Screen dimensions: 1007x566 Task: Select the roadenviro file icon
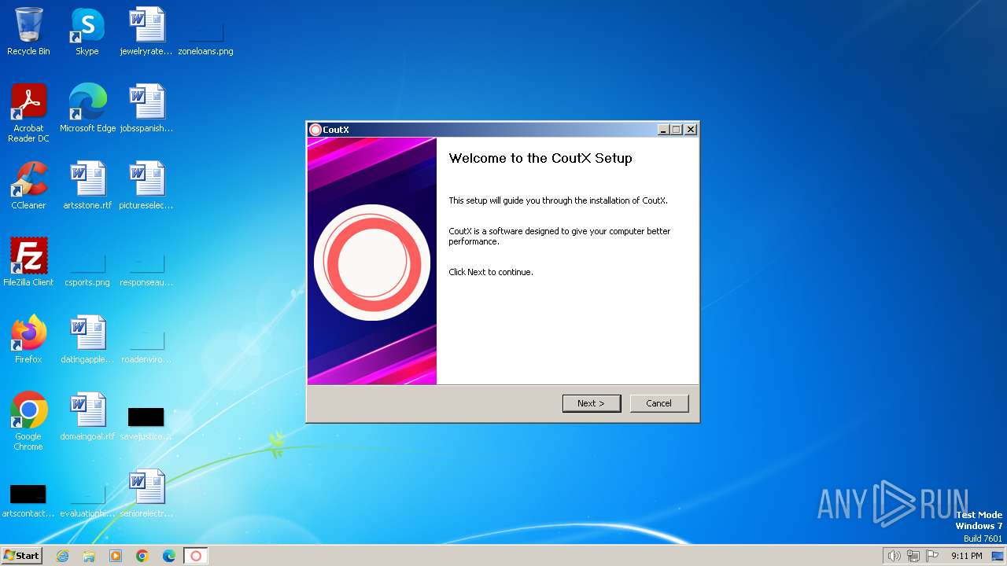pyautogui.click(x=146, y=346)
